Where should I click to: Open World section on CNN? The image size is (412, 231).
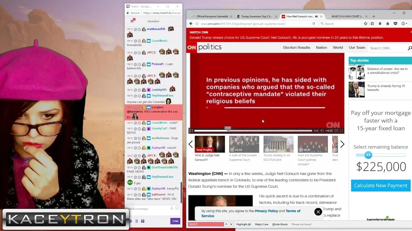point(338,47)
